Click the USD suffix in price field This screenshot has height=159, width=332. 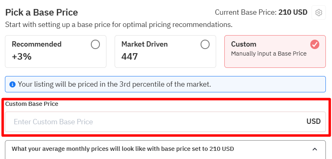pyautogui.click(x=314, y=121)
